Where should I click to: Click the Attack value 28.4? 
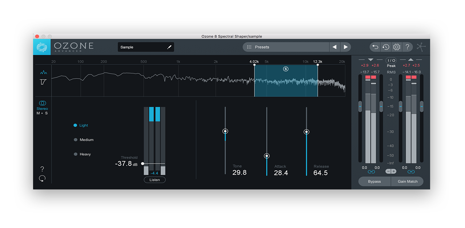click(x=281, y=173)
